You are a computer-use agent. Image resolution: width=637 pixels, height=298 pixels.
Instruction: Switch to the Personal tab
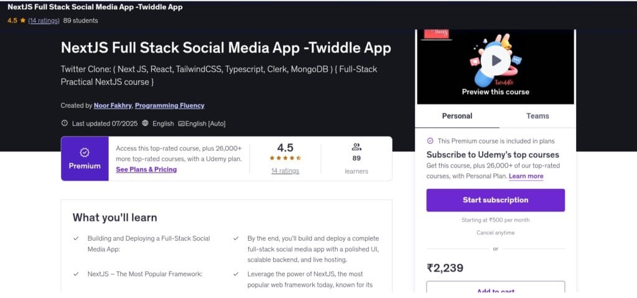[457, 116]
